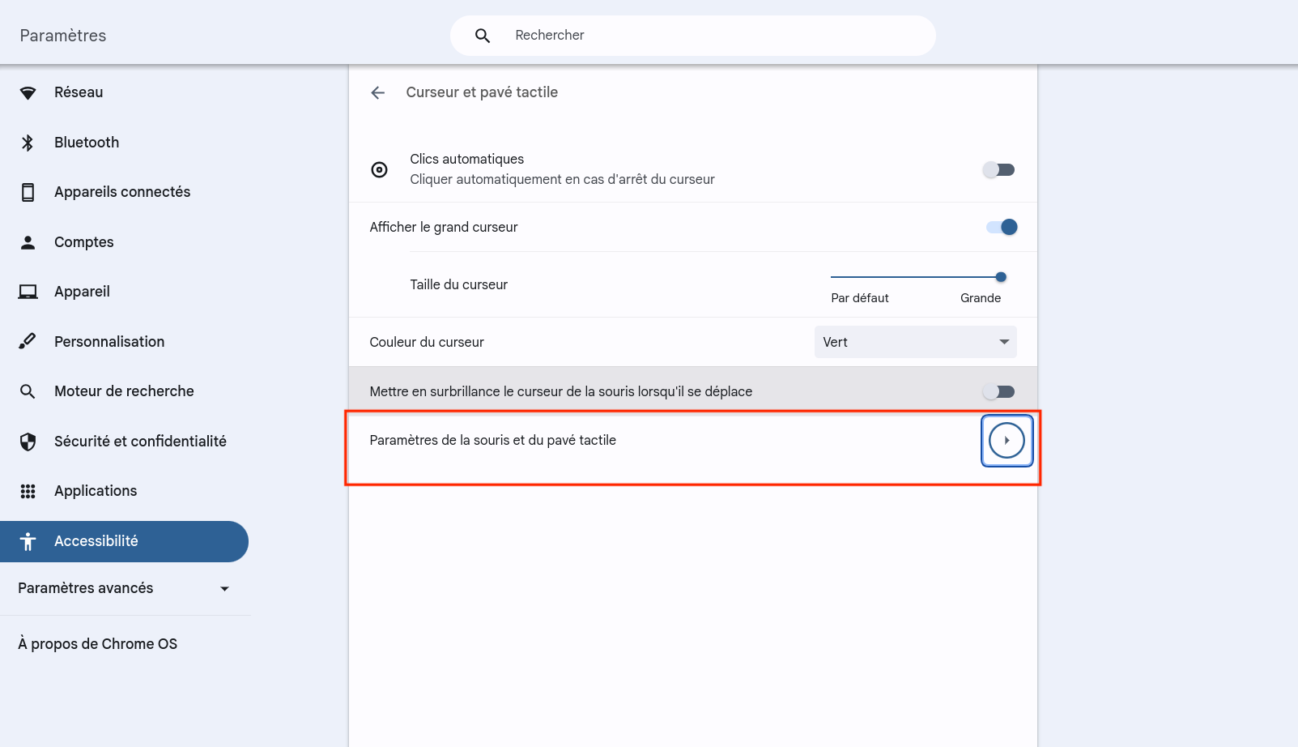Viewport: 1298px width, 747px height.
Task: Toggle cursor highlighting when mouse moves
Action: [x=998, y=391]
